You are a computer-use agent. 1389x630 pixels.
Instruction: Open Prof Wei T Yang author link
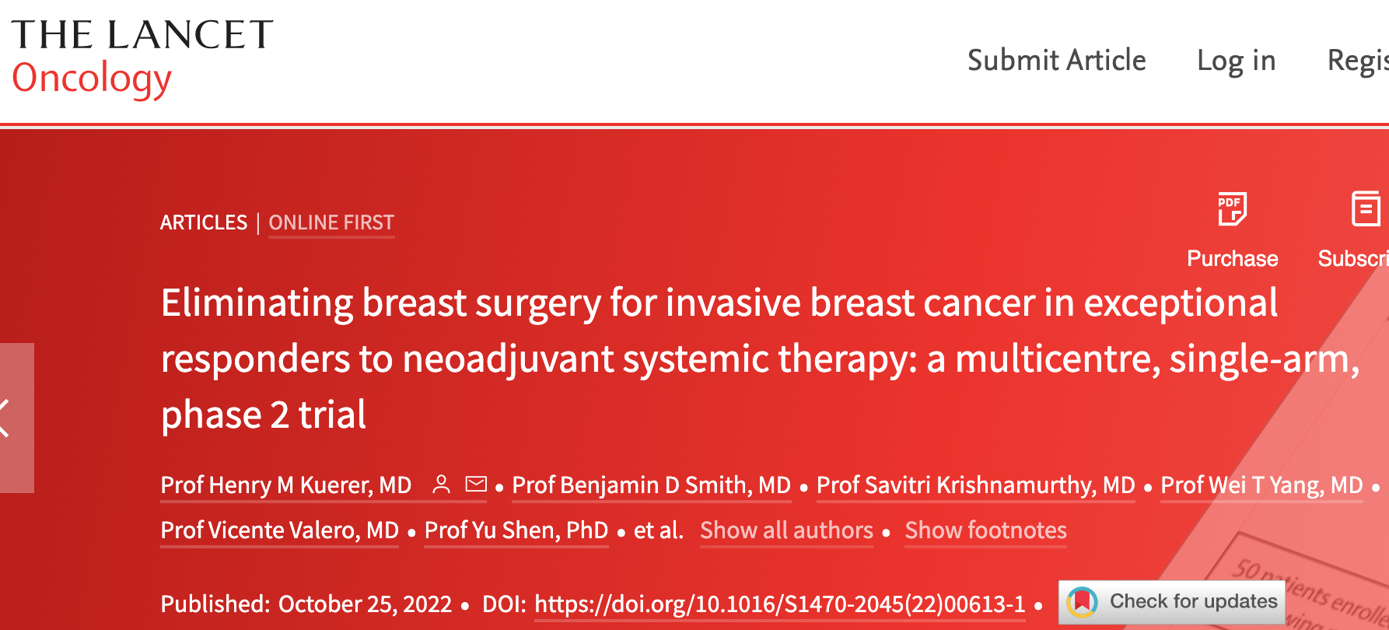1261,485
